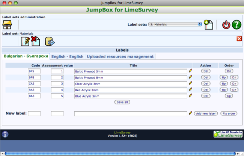The image size is (244, 156).
Task: Open editor pencil for Red Acrylic 3mm
Action: tap(190, 89)
